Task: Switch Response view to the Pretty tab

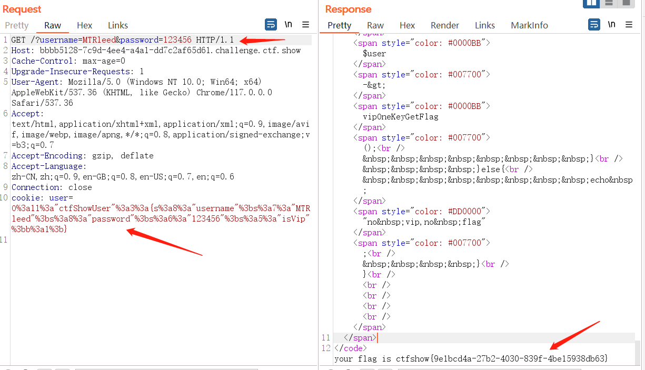Action: pyautogui.click(x=340, y=25)
